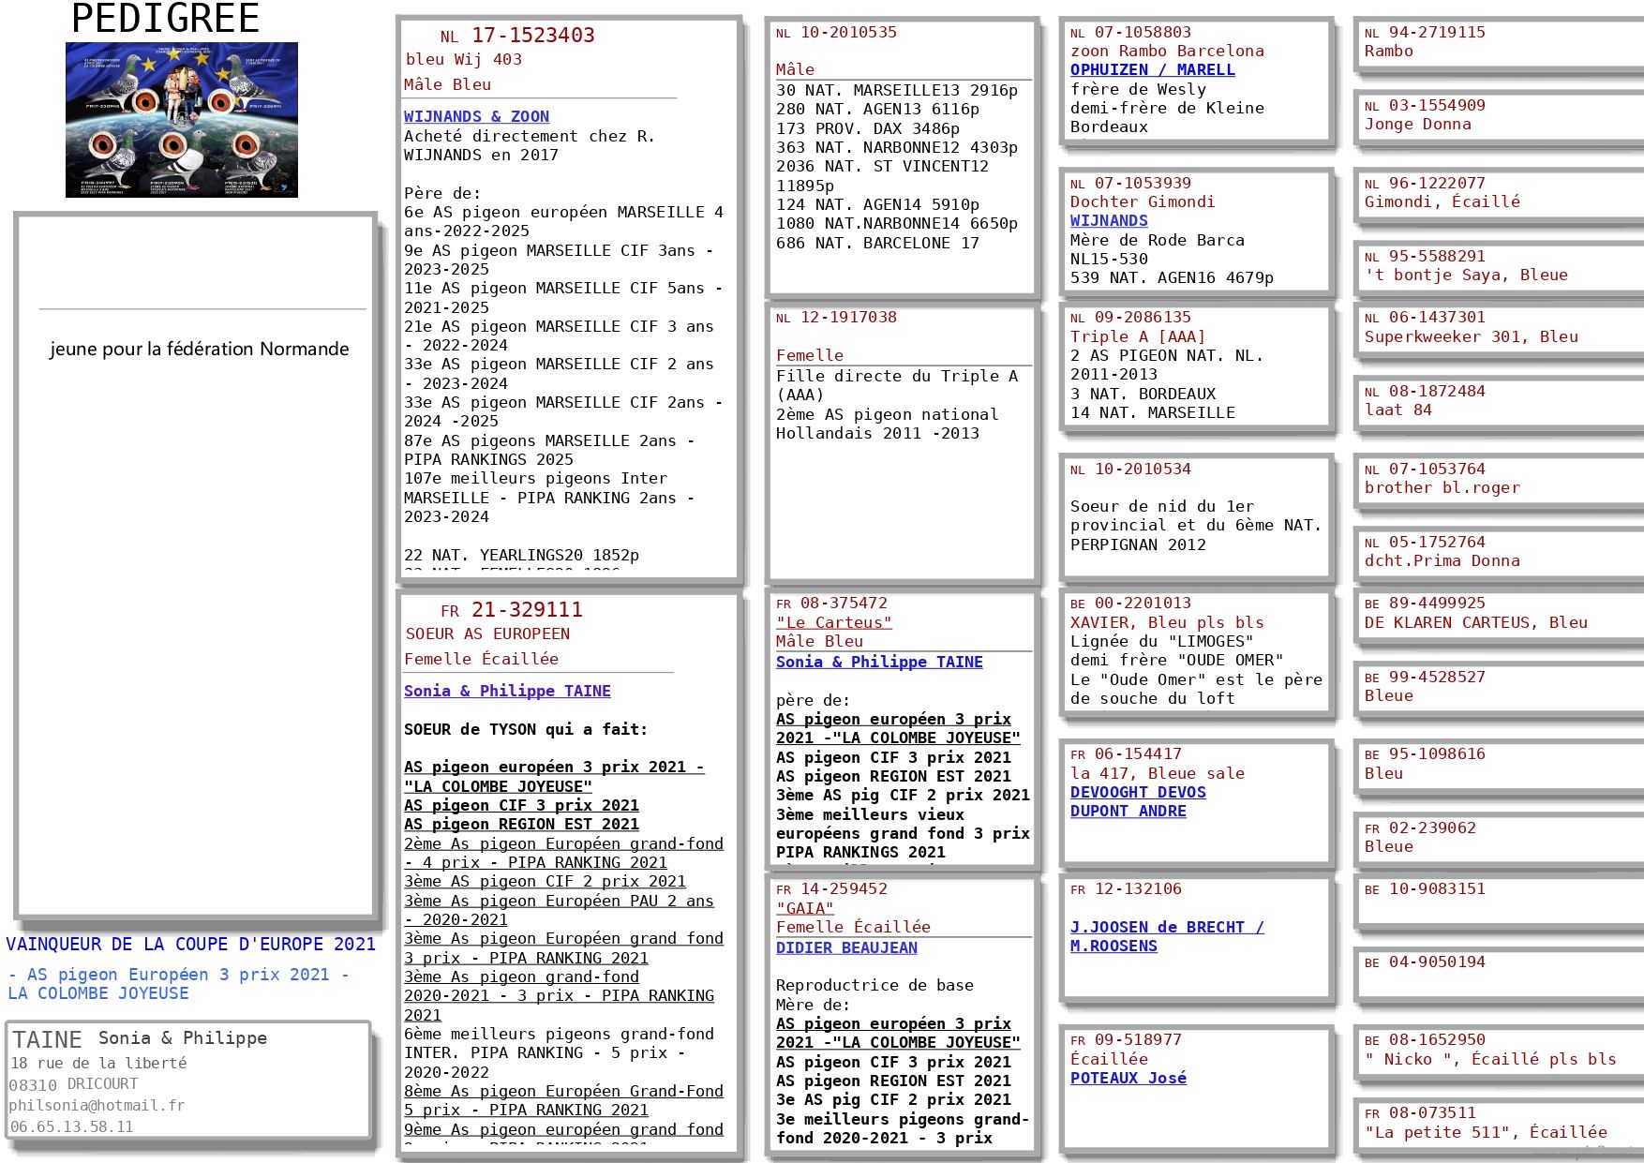Select ring number FR 21-329111
Viewport: 1644px width, 1163px height.
point(525,610)
